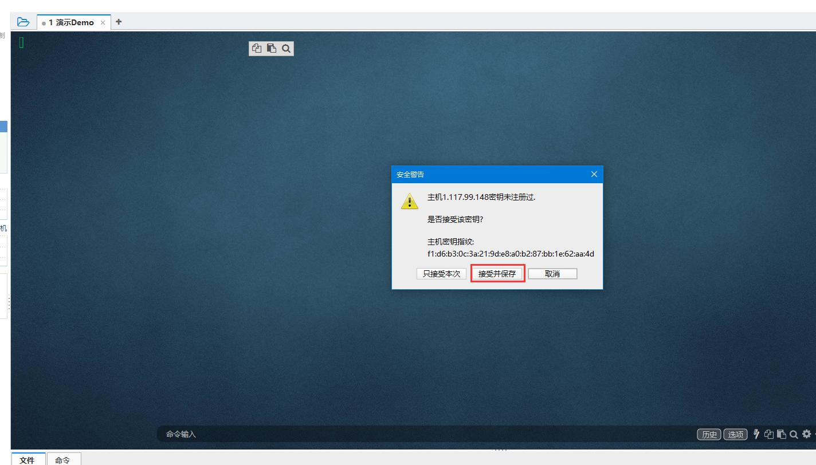The width and height of the screenshot is (816, 465).
Task: Click the paste icon in the terminal's floating toolbar
Action: [272, 49]
